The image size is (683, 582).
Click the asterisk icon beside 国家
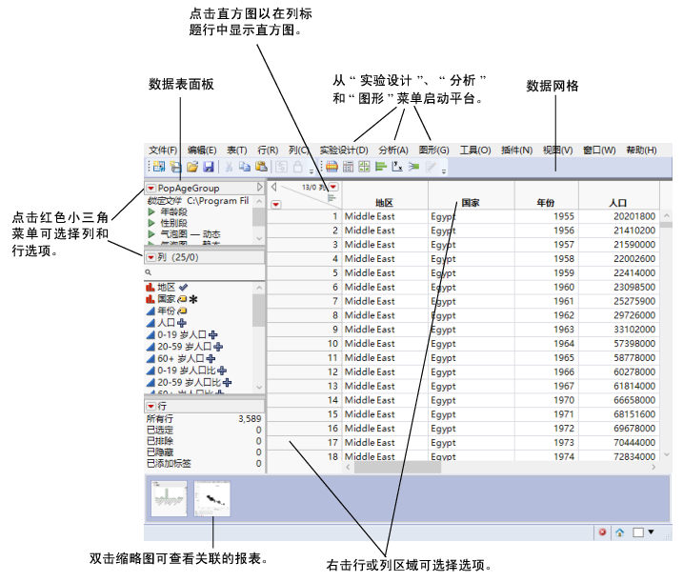(193, 299)
